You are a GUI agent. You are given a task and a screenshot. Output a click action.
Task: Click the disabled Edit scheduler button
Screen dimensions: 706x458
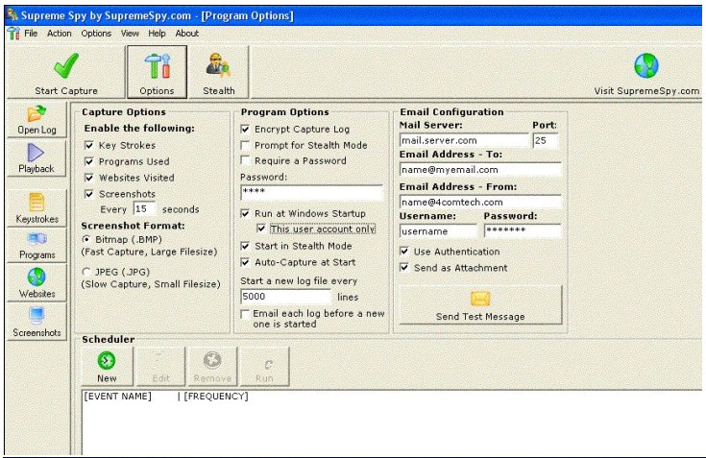[160, 367]
